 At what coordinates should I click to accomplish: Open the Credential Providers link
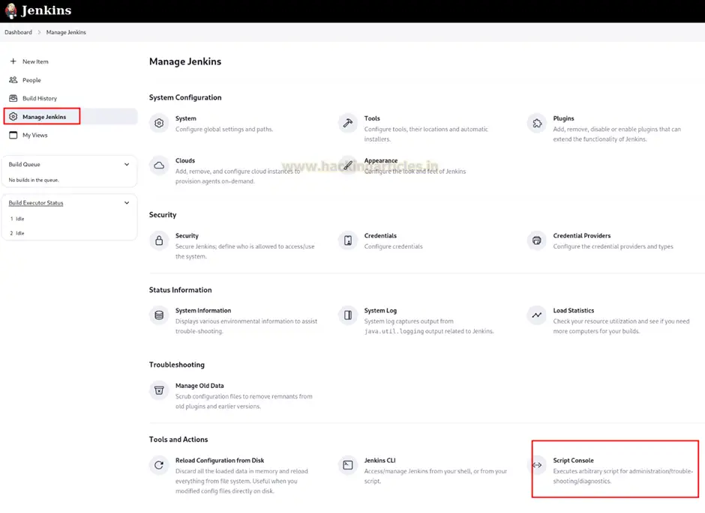point(582,236)
